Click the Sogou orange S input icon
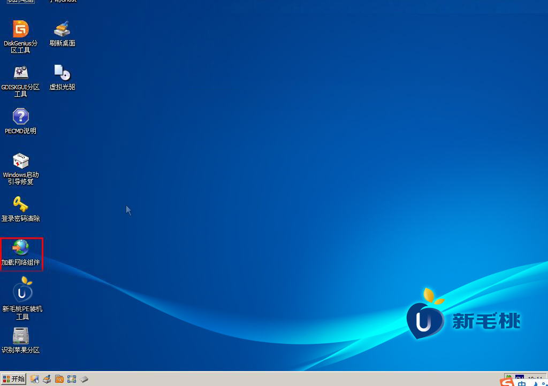Viewport: 548px width, 386px height. point(507,382)
